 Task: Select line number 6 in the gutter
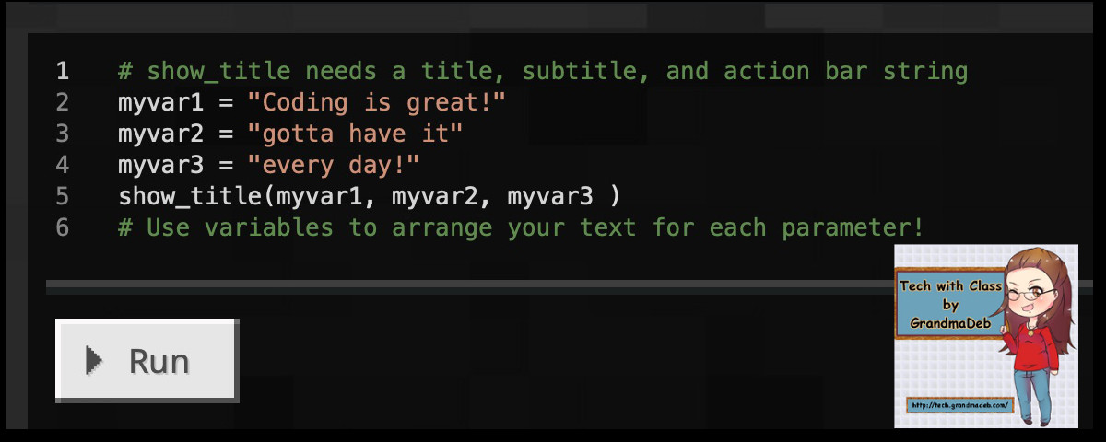pos(62,227)
